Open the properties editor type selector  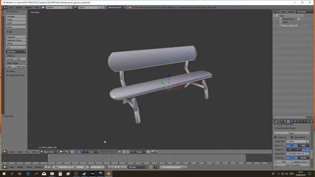coord(277,121)
